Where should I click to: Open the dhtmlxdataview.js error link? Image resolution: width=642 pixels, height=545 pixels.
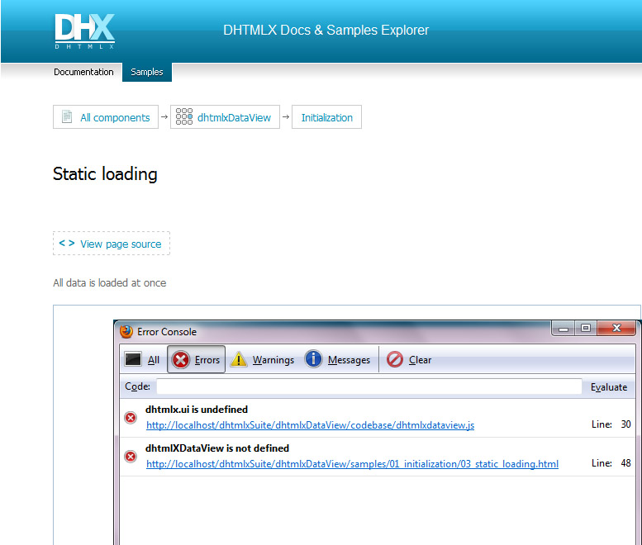click(x=310, y=425)
